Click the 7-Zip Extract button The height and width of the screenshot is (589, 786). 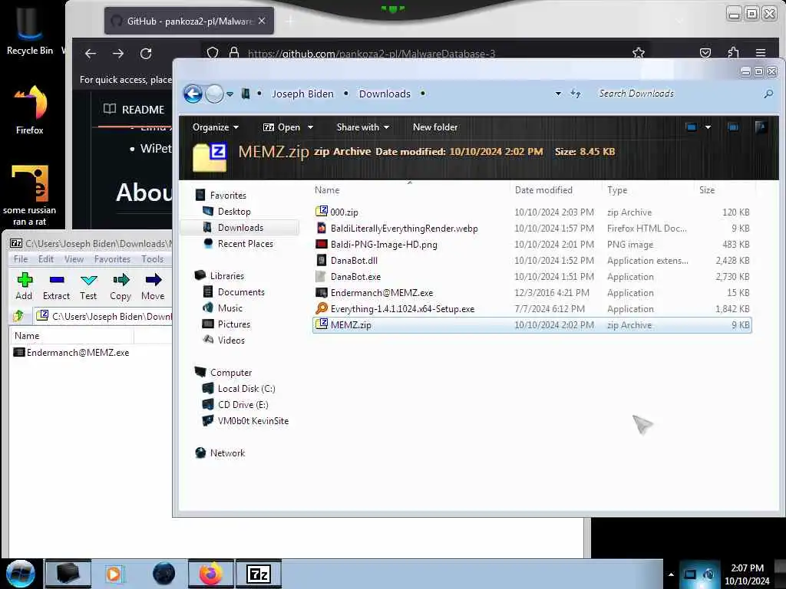(x=56, y=286)
